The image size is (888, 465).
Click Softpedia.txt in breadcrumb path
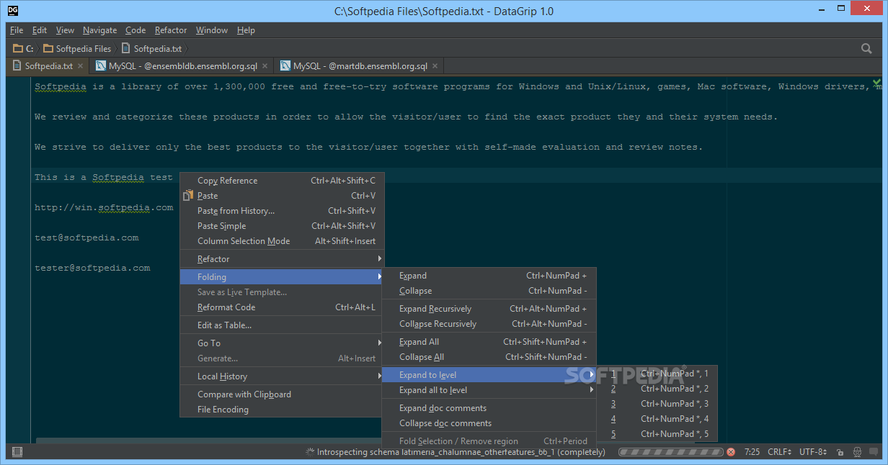[151, 48]
